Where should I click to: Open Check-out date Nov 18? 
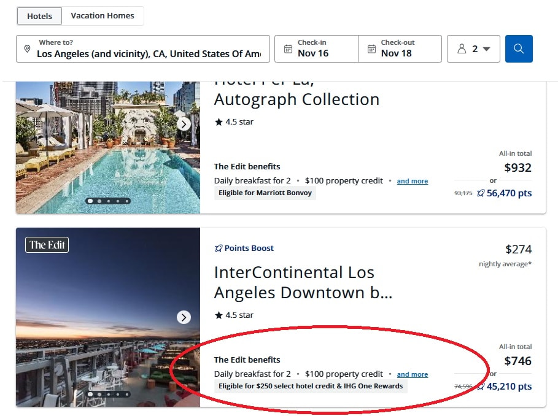click(x=400, y=48)
